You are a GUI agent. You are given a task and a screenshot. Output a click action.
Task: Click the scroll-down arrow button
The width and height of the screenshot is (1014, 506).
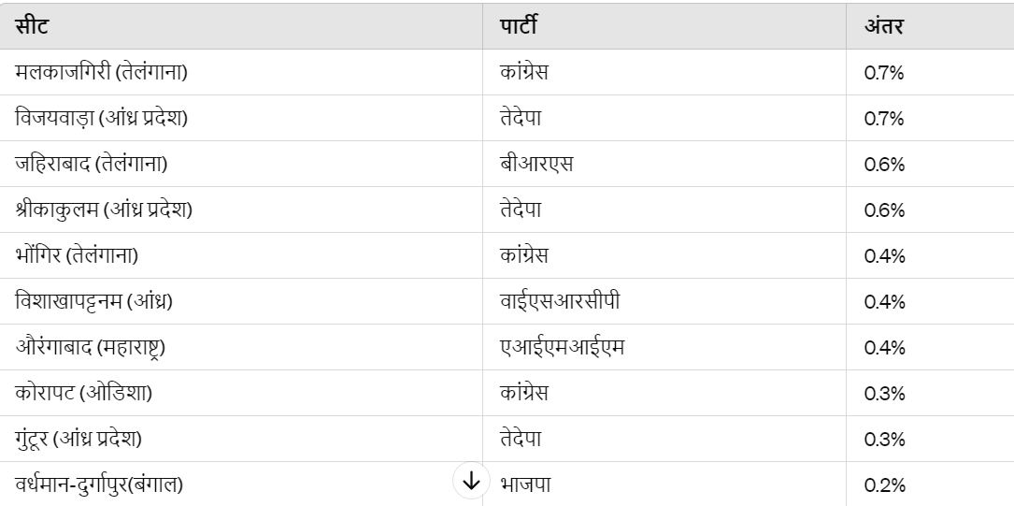pyautogui.click(x=471, y=481)
